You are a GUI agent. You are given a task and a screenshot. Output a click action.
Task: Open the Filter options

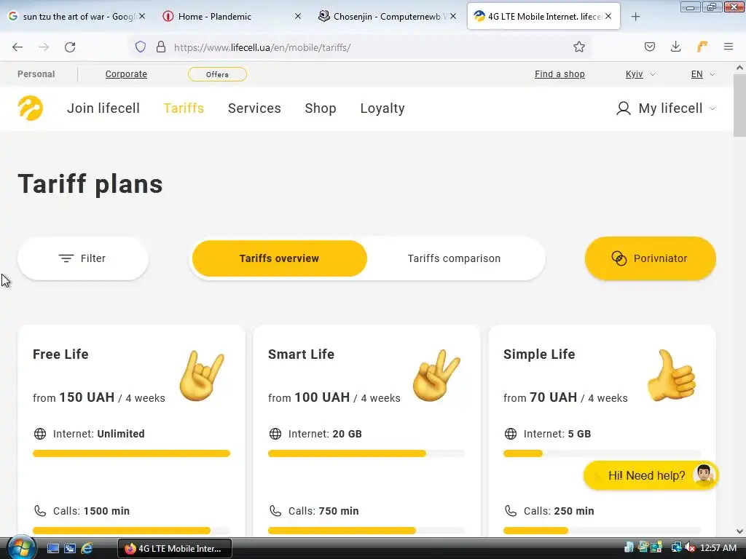click(83, 258)
